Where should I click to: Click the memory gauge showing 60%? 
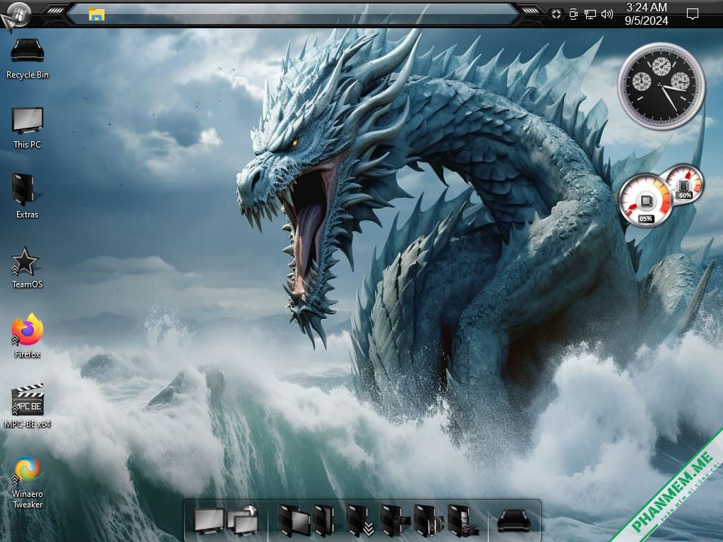684,185
